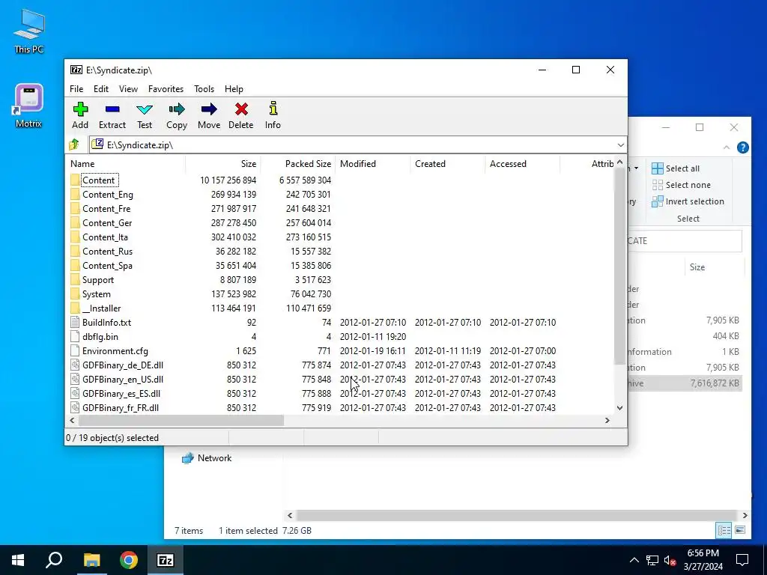Sort by the Name column header
The width and height of the screenshot is (767, 575).
(125, 164)
